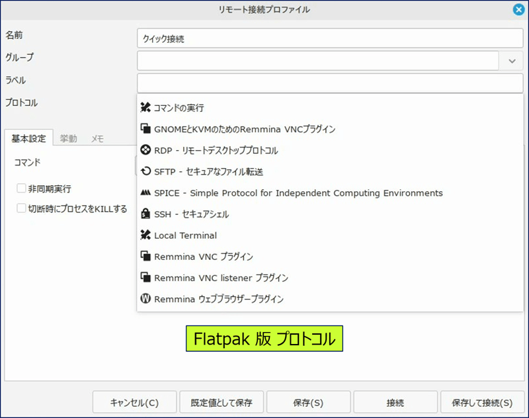This screenshot has height=418, width=529.
Task: Click the 接続 button
Action: pyautogui.click(x=395, y=402)
